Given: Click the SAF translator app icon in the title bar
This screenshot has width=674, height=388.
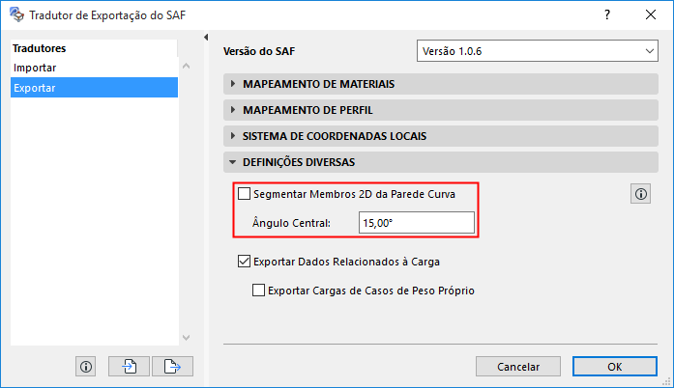Looking at the screenshot, I should coord(16,14).
